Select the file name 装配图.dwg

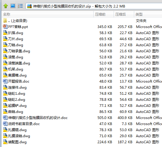pyautogui.click(x=17, y=142)
